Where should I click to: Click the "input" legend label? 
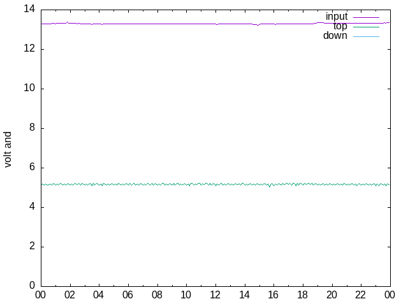point(337,17)
